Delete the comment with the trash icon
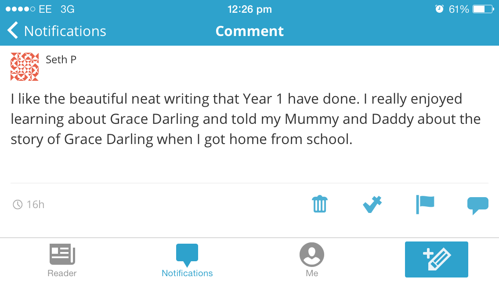 pos(320,204)
